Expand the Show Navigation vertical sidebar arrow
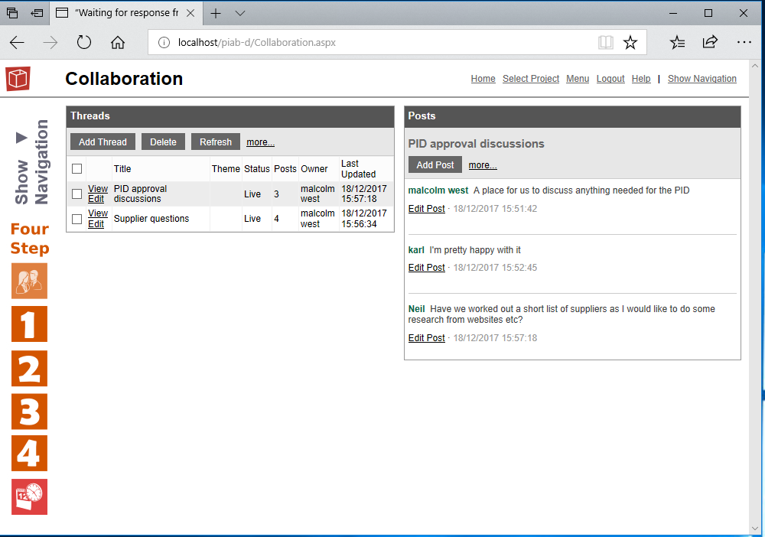 click(x=21, y=138)
